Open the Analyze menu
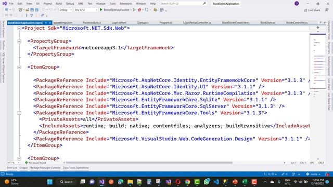 pyautogui.click(x=100, y=4)
